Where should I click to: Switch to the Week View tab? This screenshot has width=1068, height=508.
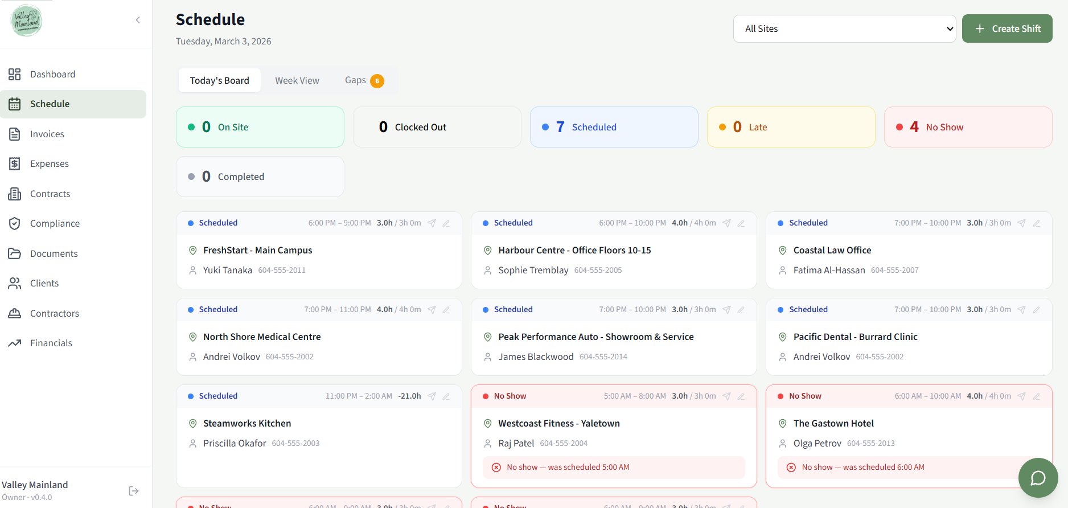pos(297,81)
